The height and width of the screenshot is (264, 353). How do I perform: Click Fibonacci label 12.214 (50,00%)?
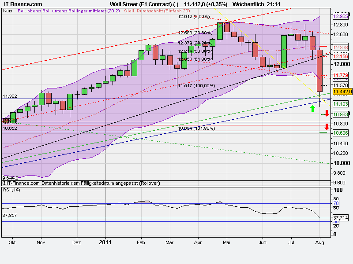[x=195, y=51]
